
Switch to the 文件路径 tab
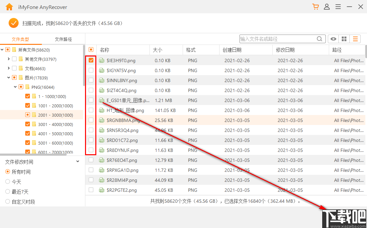(63, 39)
